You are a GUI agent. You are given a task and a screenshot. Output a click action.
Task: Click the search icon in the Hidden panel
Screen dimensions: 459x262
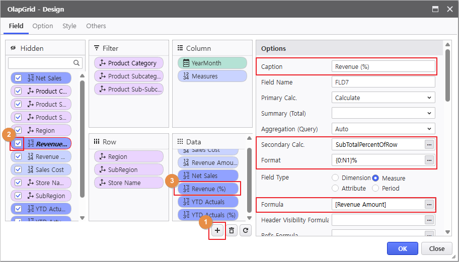point(77,63)
